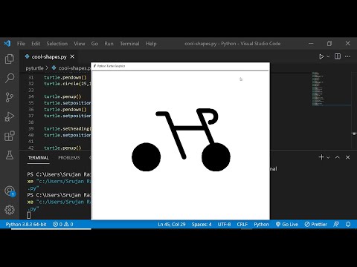Image resolution: width=357 pixels, height=267 pixels.
Task: Click cool-shapes.py breadcrumb item
Action: 71,68
